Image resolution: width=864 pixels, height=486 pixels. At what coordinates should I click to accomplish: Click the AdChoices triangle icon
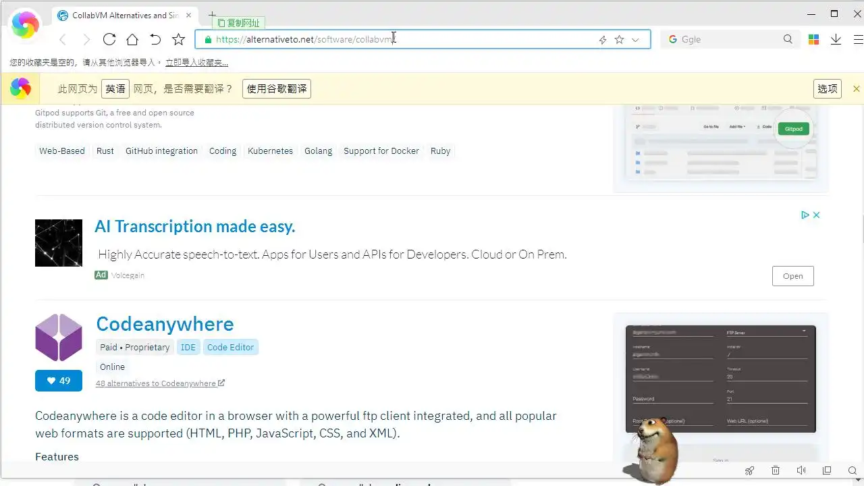point(805,215)
